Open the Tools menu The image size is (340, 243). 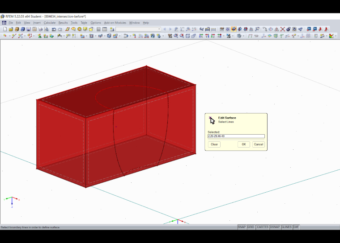point(74,23)
